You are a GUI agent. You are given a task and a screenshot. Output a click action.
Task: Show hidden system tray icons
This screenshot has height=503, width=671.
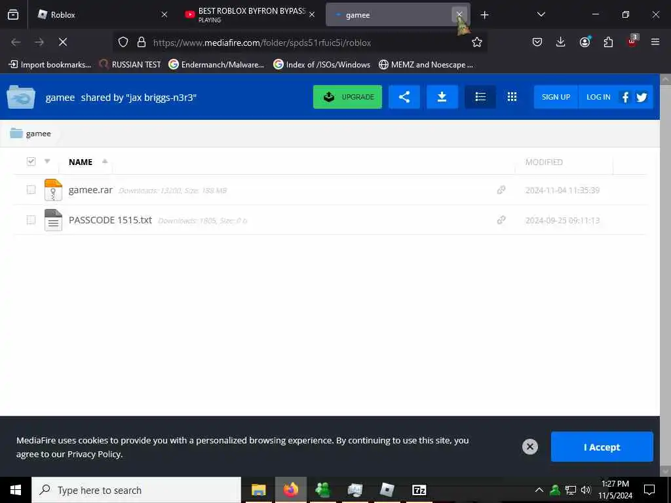tap(539, 490)
